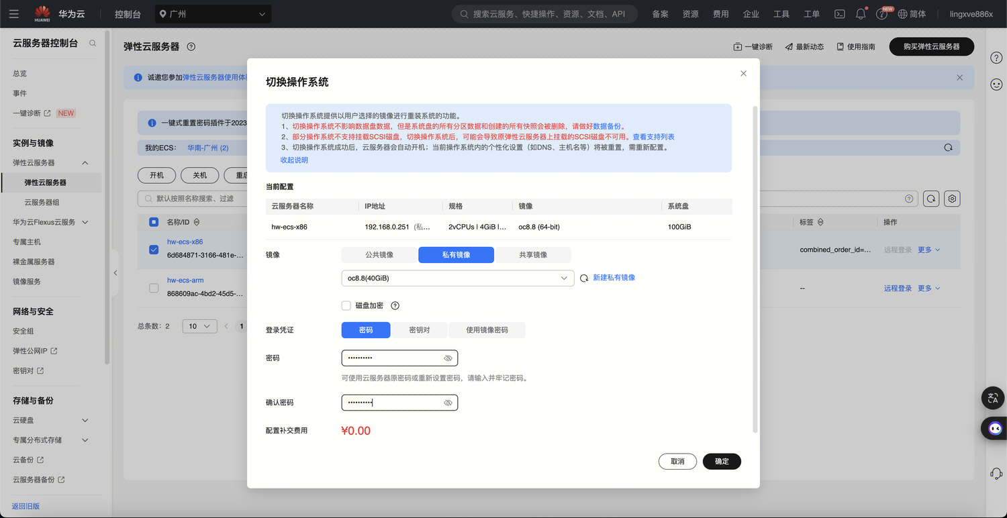Screen dimensions: 1007x518
Task: Open the feedback smiley icon
Action: [x=996, y=85]
